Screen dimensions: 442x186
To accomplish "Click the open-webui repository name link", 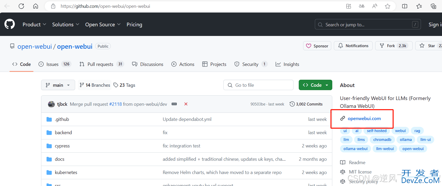I will (75, 46).
